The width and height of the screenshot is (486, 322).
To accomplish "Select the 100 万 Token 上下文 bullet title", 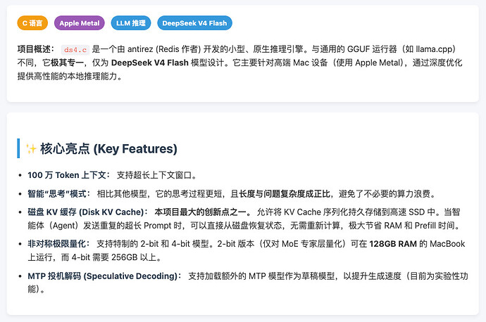I will 68,175.
